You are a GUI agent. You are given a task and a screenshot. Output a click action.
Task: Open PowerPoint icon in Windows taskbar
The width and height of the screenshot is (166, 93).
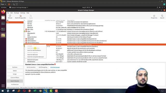(30, 91)
